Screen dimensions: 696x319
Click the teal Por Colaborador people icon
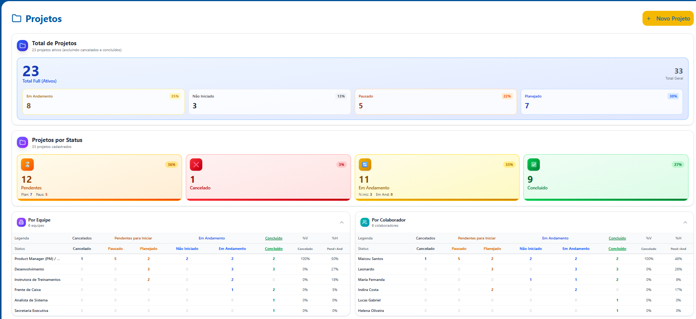point(364,222)
